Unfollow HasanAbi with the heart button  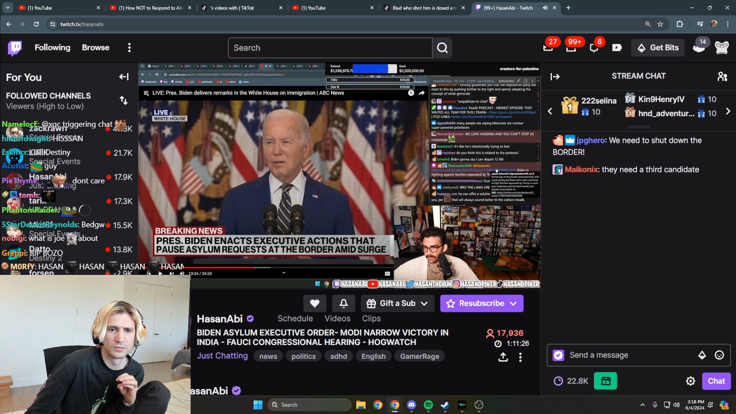click(315, 303)
